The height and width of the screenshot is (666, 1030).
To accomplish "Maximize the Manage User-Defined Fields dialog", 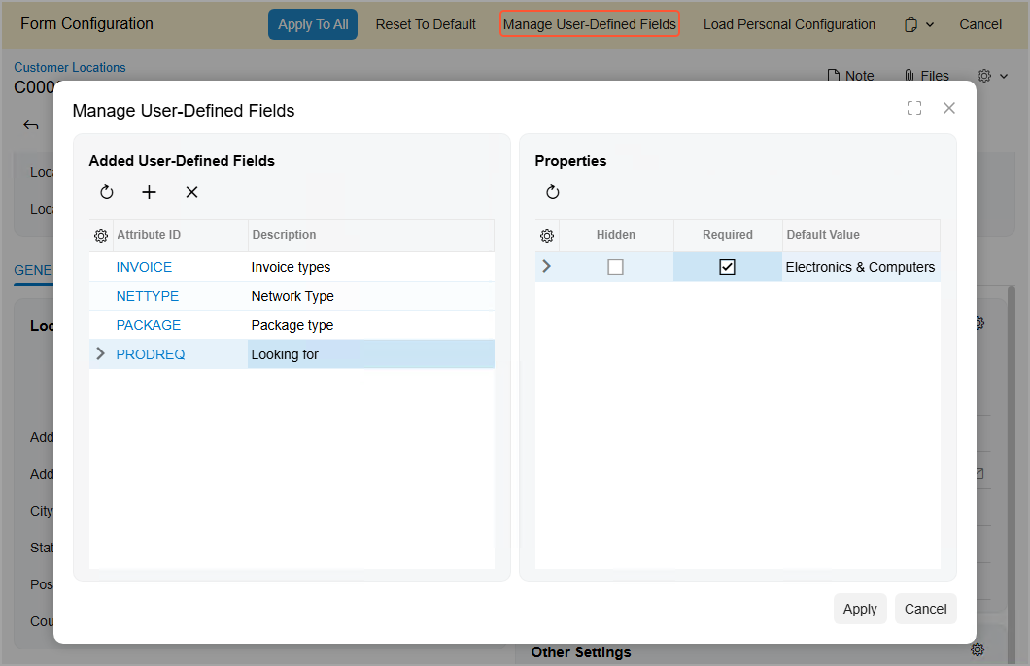I will tap(913, 108).
